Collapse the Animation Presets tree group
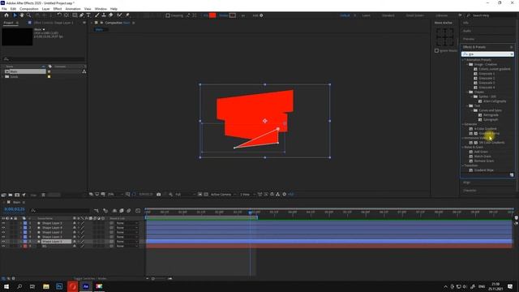 (x=463, y=60)
